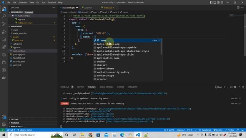Open the Remote Explorer view

point(4,39)
